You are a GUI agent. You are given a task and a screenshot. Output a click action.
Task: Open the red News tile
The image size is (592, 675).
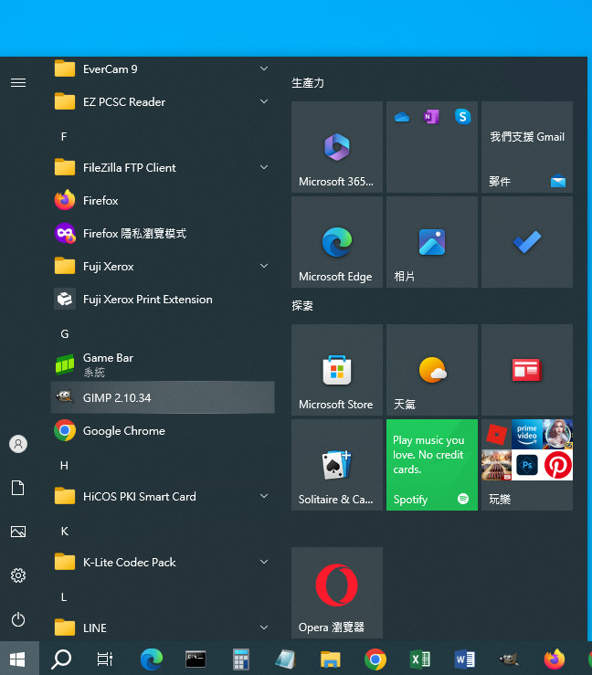[x=527, y=370]
